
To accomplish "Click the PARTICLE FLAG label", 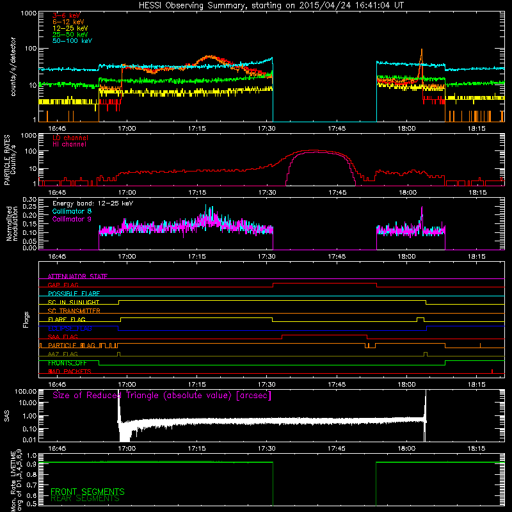I will click(72, 346).
